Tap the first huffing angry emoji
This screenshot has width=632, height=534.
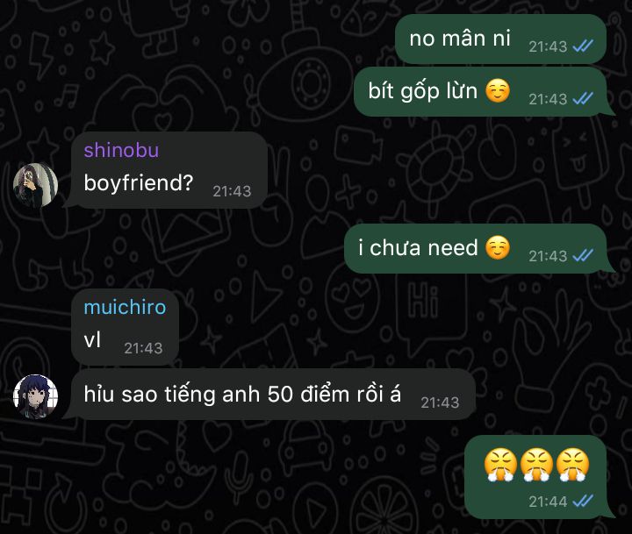(500, 465)
